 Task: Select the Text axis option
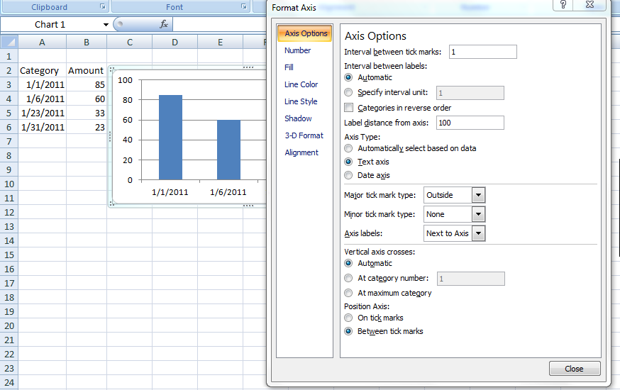[348, 162]
